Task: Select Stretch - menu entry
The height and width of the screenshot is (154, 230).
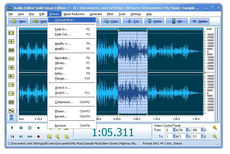Action: [72, 93]
